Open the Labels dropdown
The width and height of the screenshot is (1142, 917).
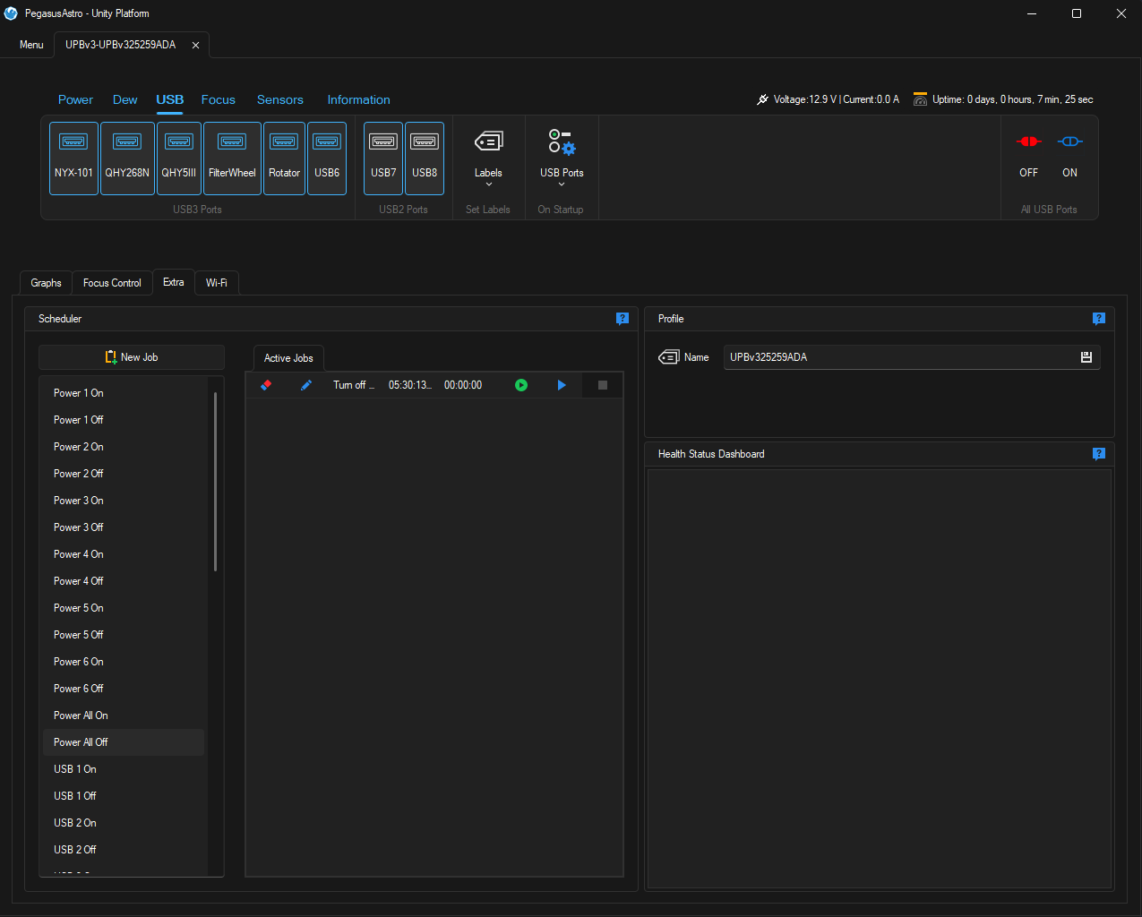pyautogui.click(x=488, y=158)
